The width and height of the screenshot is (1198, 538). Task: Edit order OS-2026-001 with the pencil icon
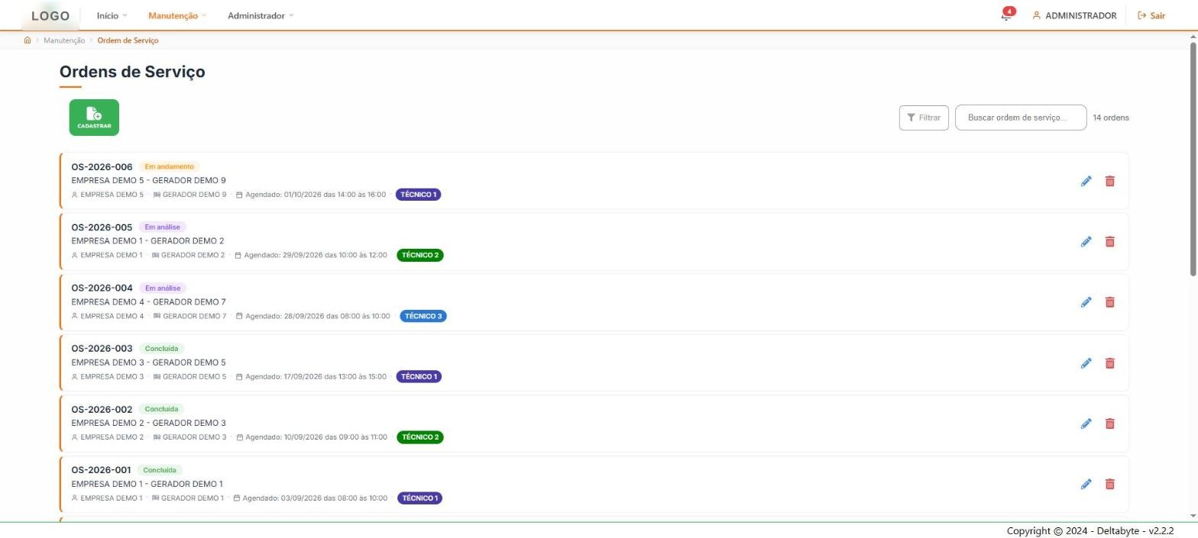click(1086, 484)
